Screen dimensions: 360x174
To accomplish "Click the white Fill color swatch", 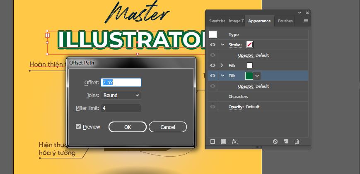I will (249, 65).
